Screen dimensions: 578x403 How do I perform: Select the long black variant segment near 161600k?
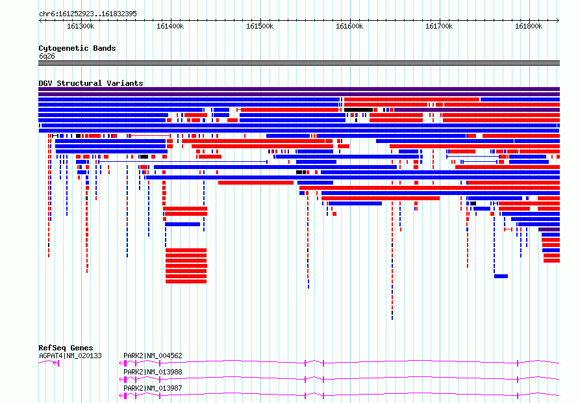pos(358,110)
